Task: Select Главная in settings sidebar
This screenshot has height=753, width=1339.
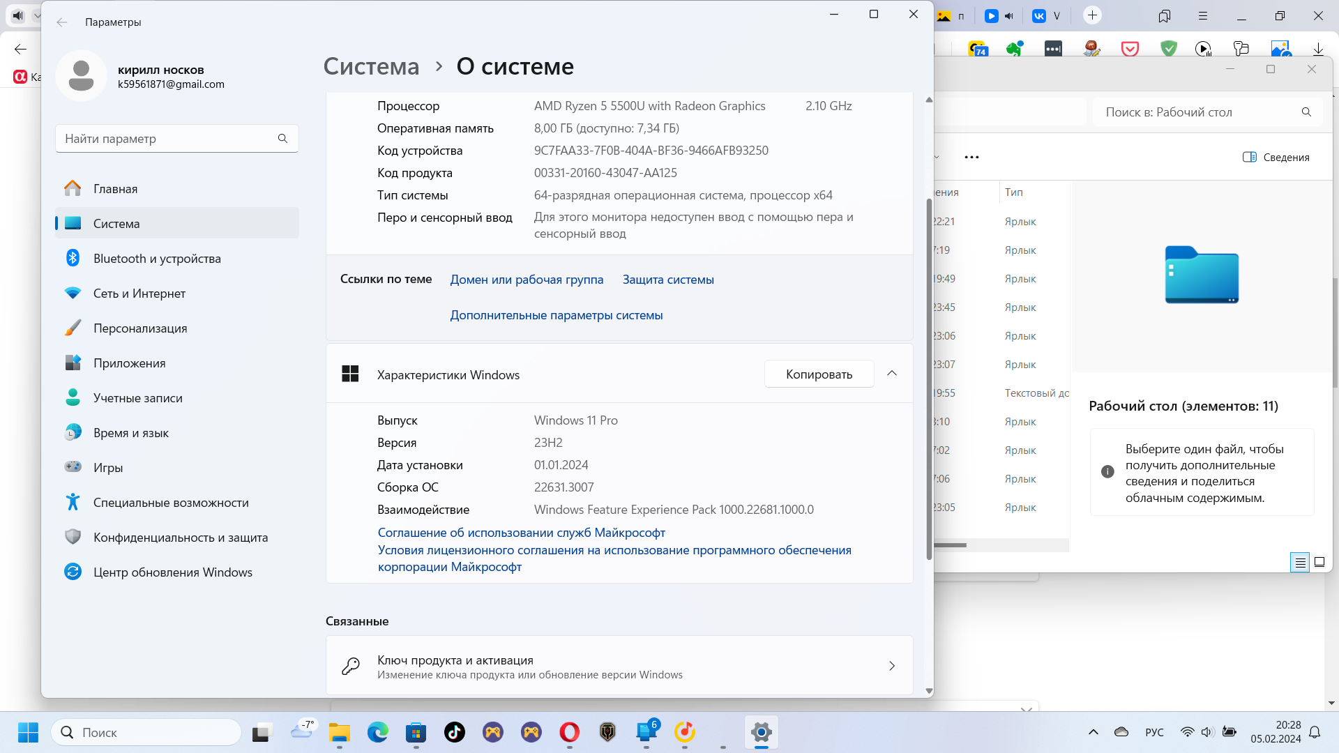Action: (x=115, y=189)
